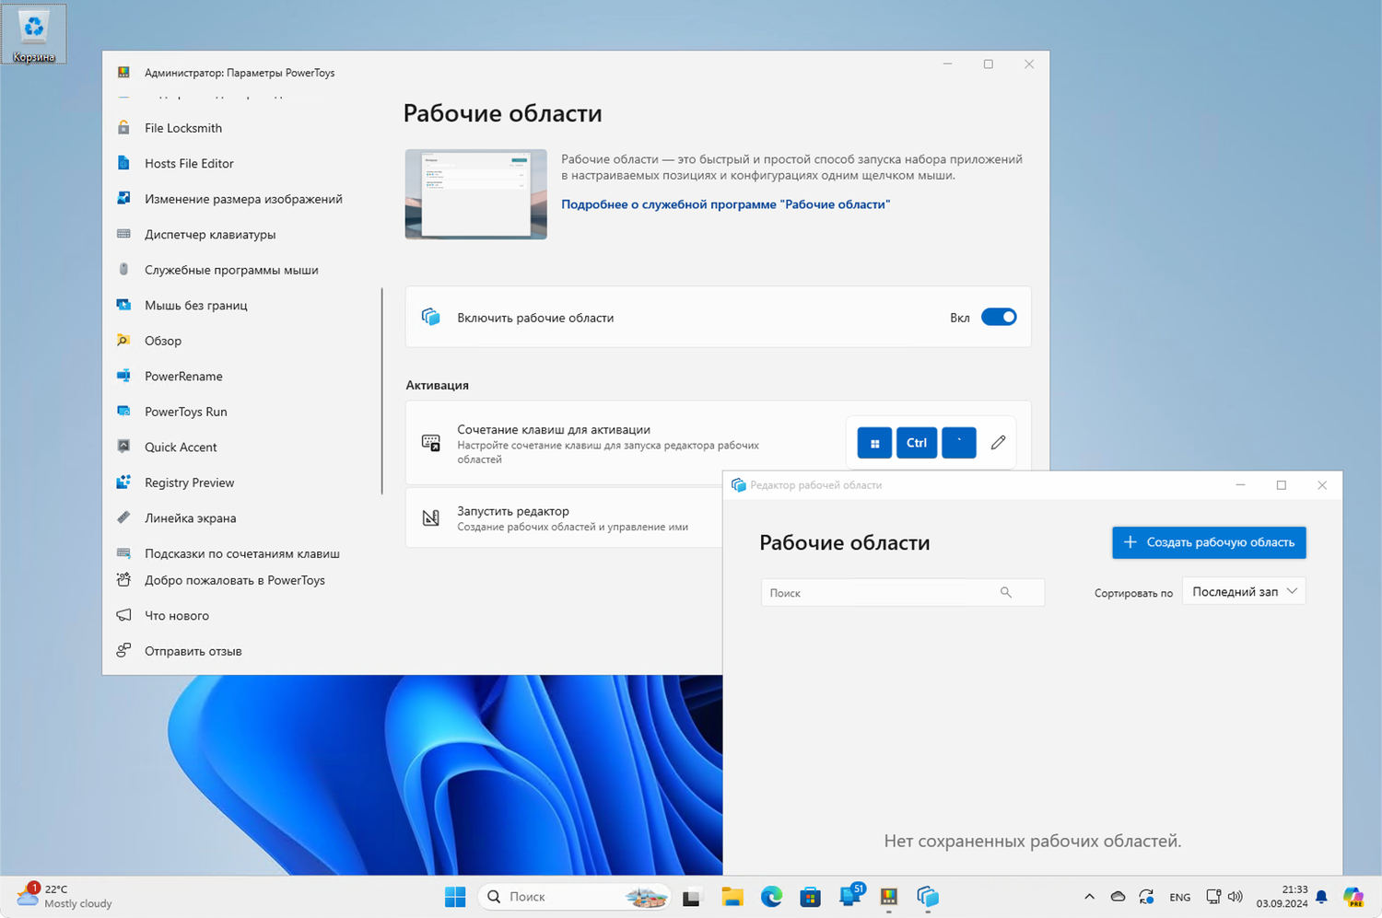The height and width of the screenshot is (918, 1382).
Task: Open Подсказки по сочетаниям клавиш page
Action: (x=243, y=553)
